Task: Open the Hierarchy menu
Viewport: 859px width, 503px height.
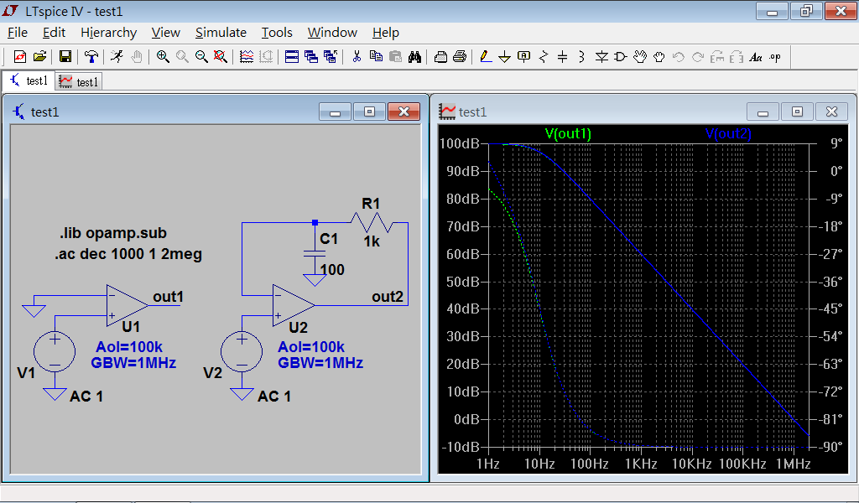Action: coord(108,33)
